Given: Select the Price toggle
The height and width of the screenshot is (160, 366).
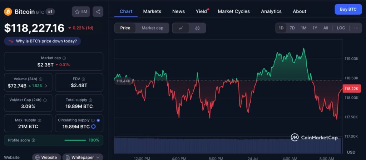Looking at the screenshot, I should click(125, 28).
